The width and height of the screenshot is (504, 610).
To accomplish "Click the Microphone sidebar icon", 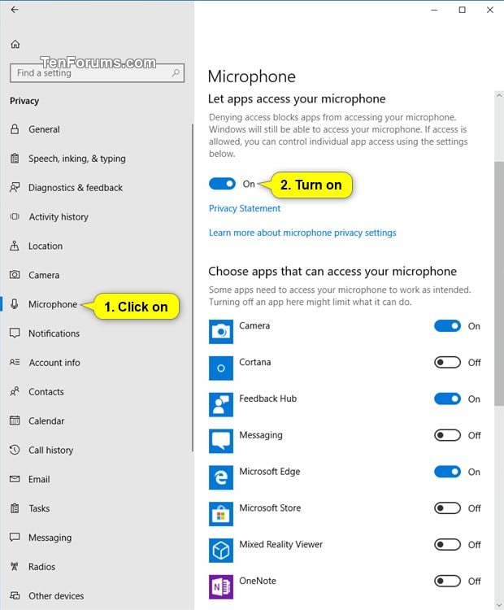I will coord(15,304).
